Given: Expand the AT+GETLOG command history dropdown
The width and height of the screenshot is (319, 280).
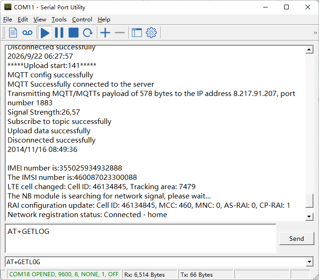Looking at the screenshot, I should (x=309, y=262).
